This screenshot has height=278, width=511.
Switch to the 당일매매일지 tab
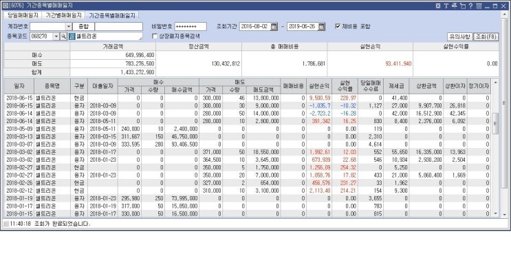pos(23,15)
